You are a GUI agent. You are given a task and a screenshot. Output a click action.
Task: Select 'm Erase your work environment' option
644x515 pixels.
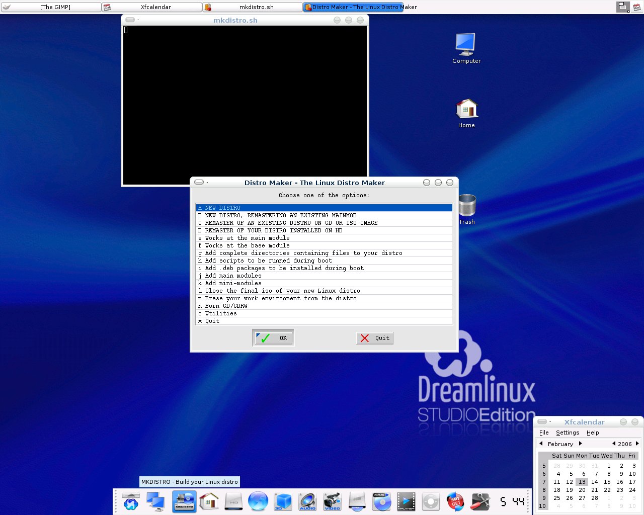(x=324, y=298)
